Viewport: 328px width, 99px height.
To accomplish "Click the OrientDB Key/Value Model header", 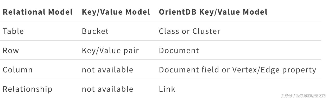I will (x=213, y=12).
